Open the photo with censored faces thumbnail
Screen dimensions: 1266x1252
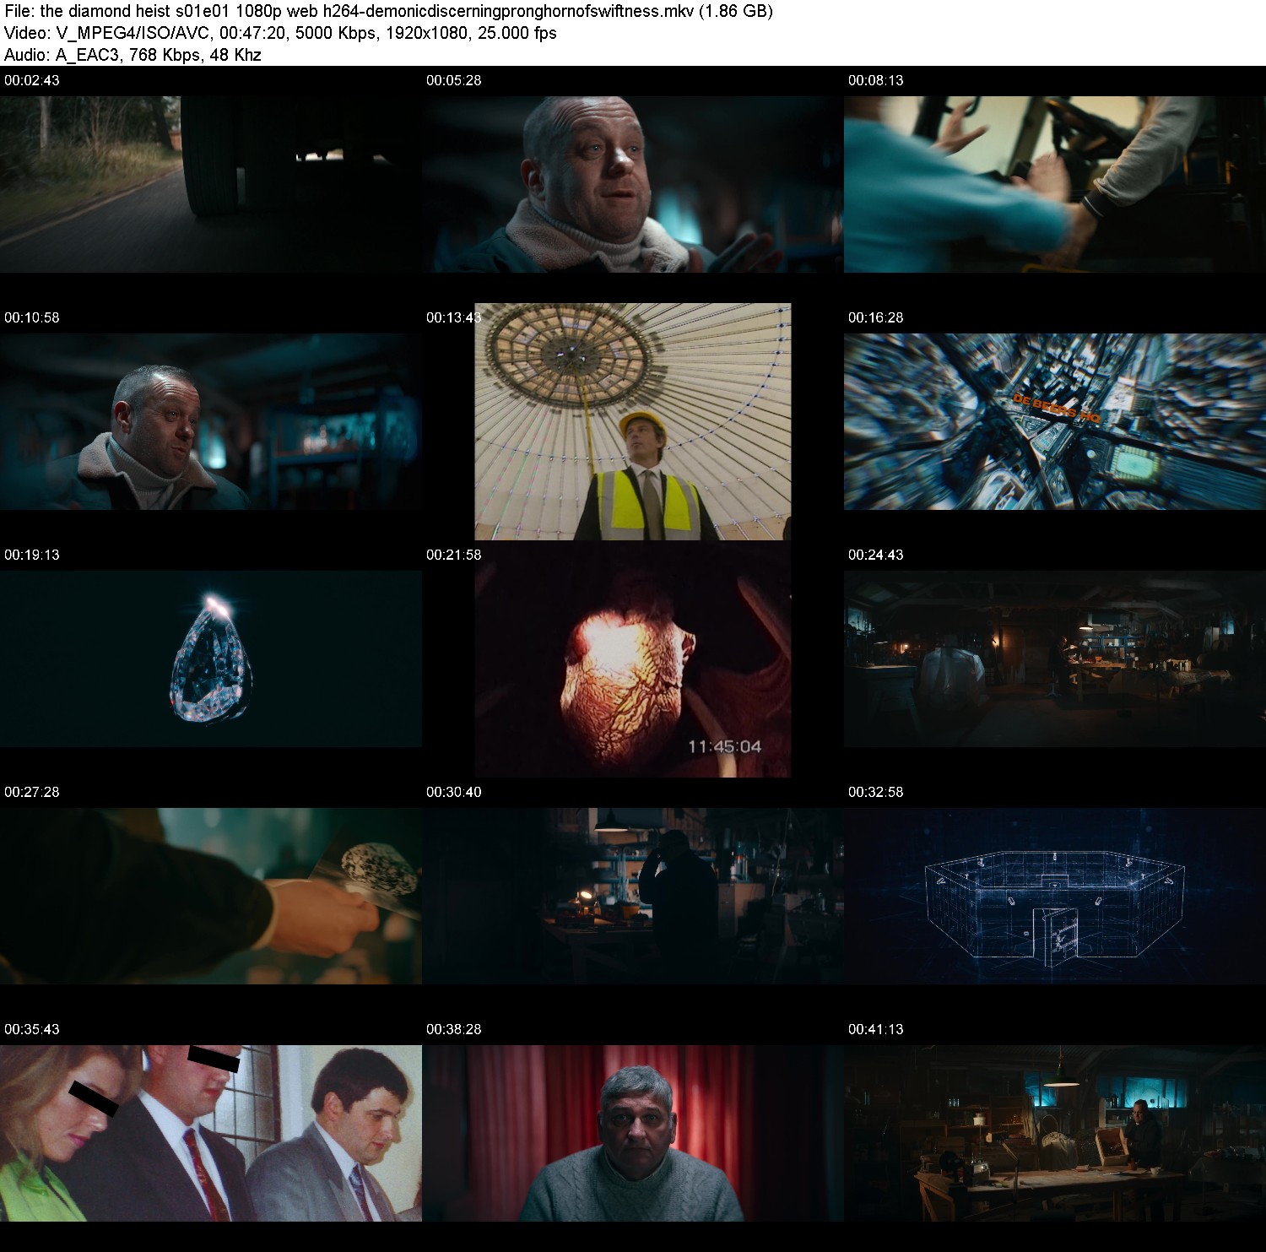point(211,1133)
